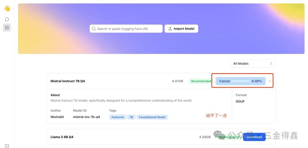
Task: Click the mistral-ins-7b-q4 model ID text
Action: [x=86, y=117]
